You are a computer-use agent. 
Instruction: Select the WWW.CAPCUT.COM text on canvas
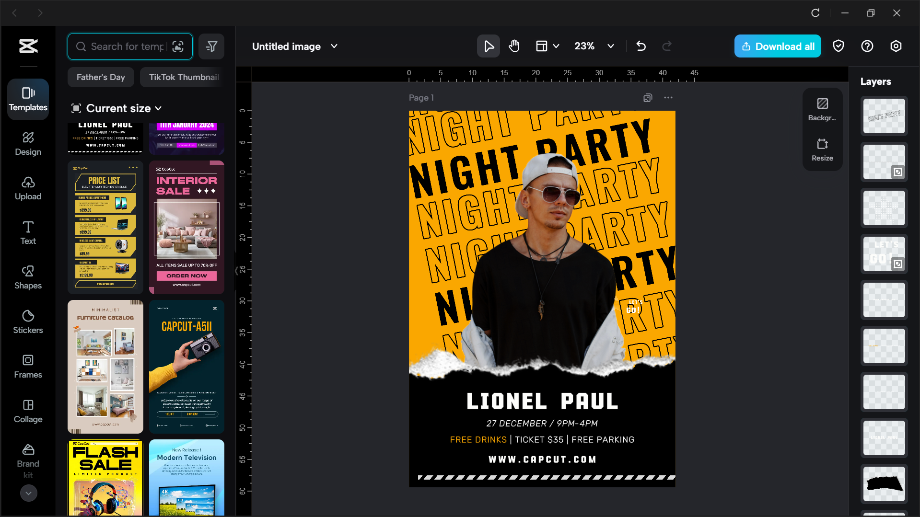pos(542,460)
